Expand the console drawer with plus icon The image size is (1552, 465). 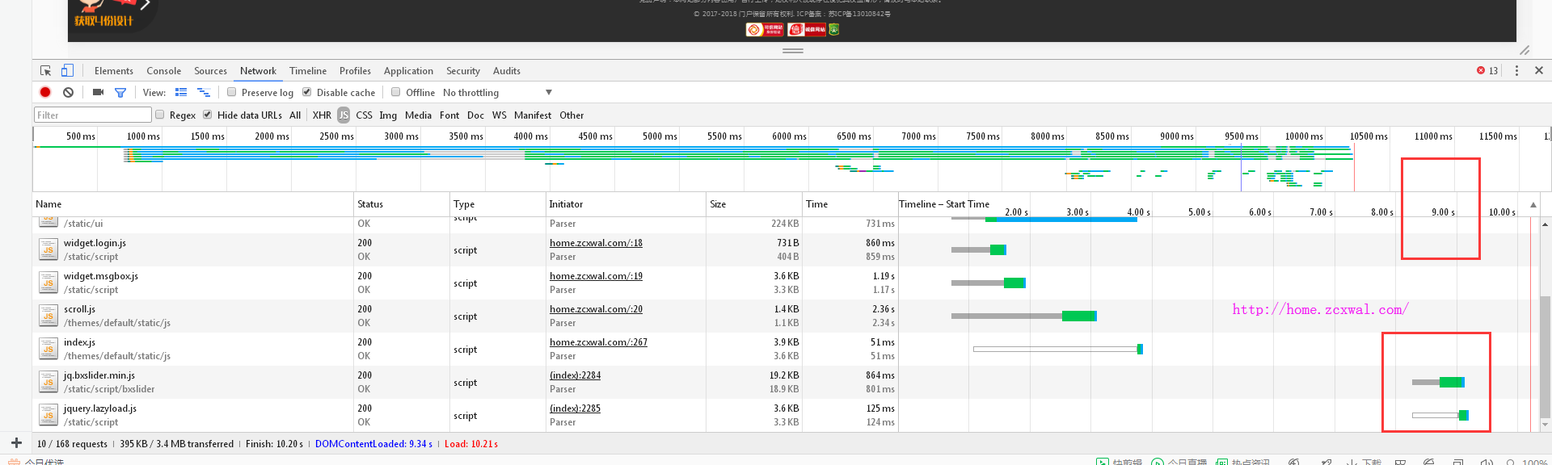(16, 443)
